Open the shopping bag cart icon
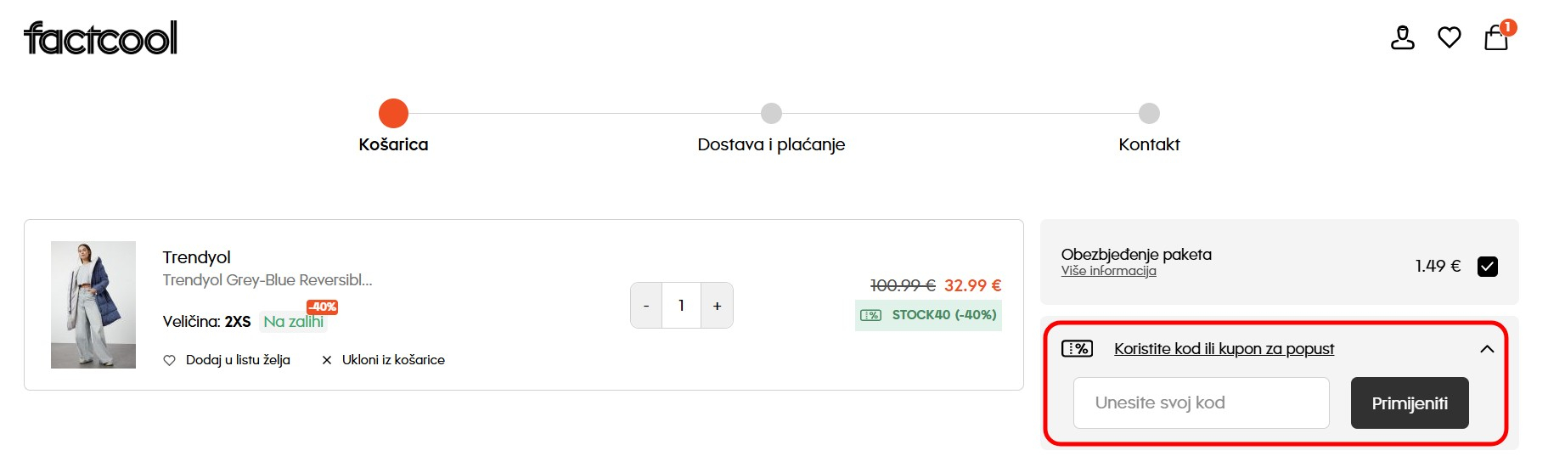 click(x=1496, y=37)
